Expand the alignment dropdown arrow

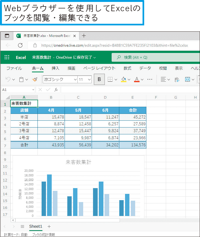tap(169, 79)
